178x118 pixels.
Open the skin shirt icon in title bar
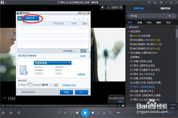tap(161, 2)
